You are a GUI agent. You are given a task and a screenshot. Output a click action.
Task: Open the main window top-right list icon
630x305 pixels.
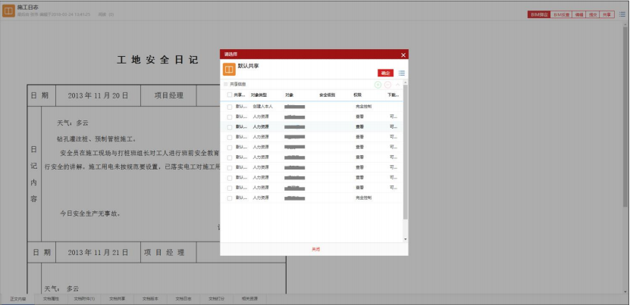(x=622, y=14)
